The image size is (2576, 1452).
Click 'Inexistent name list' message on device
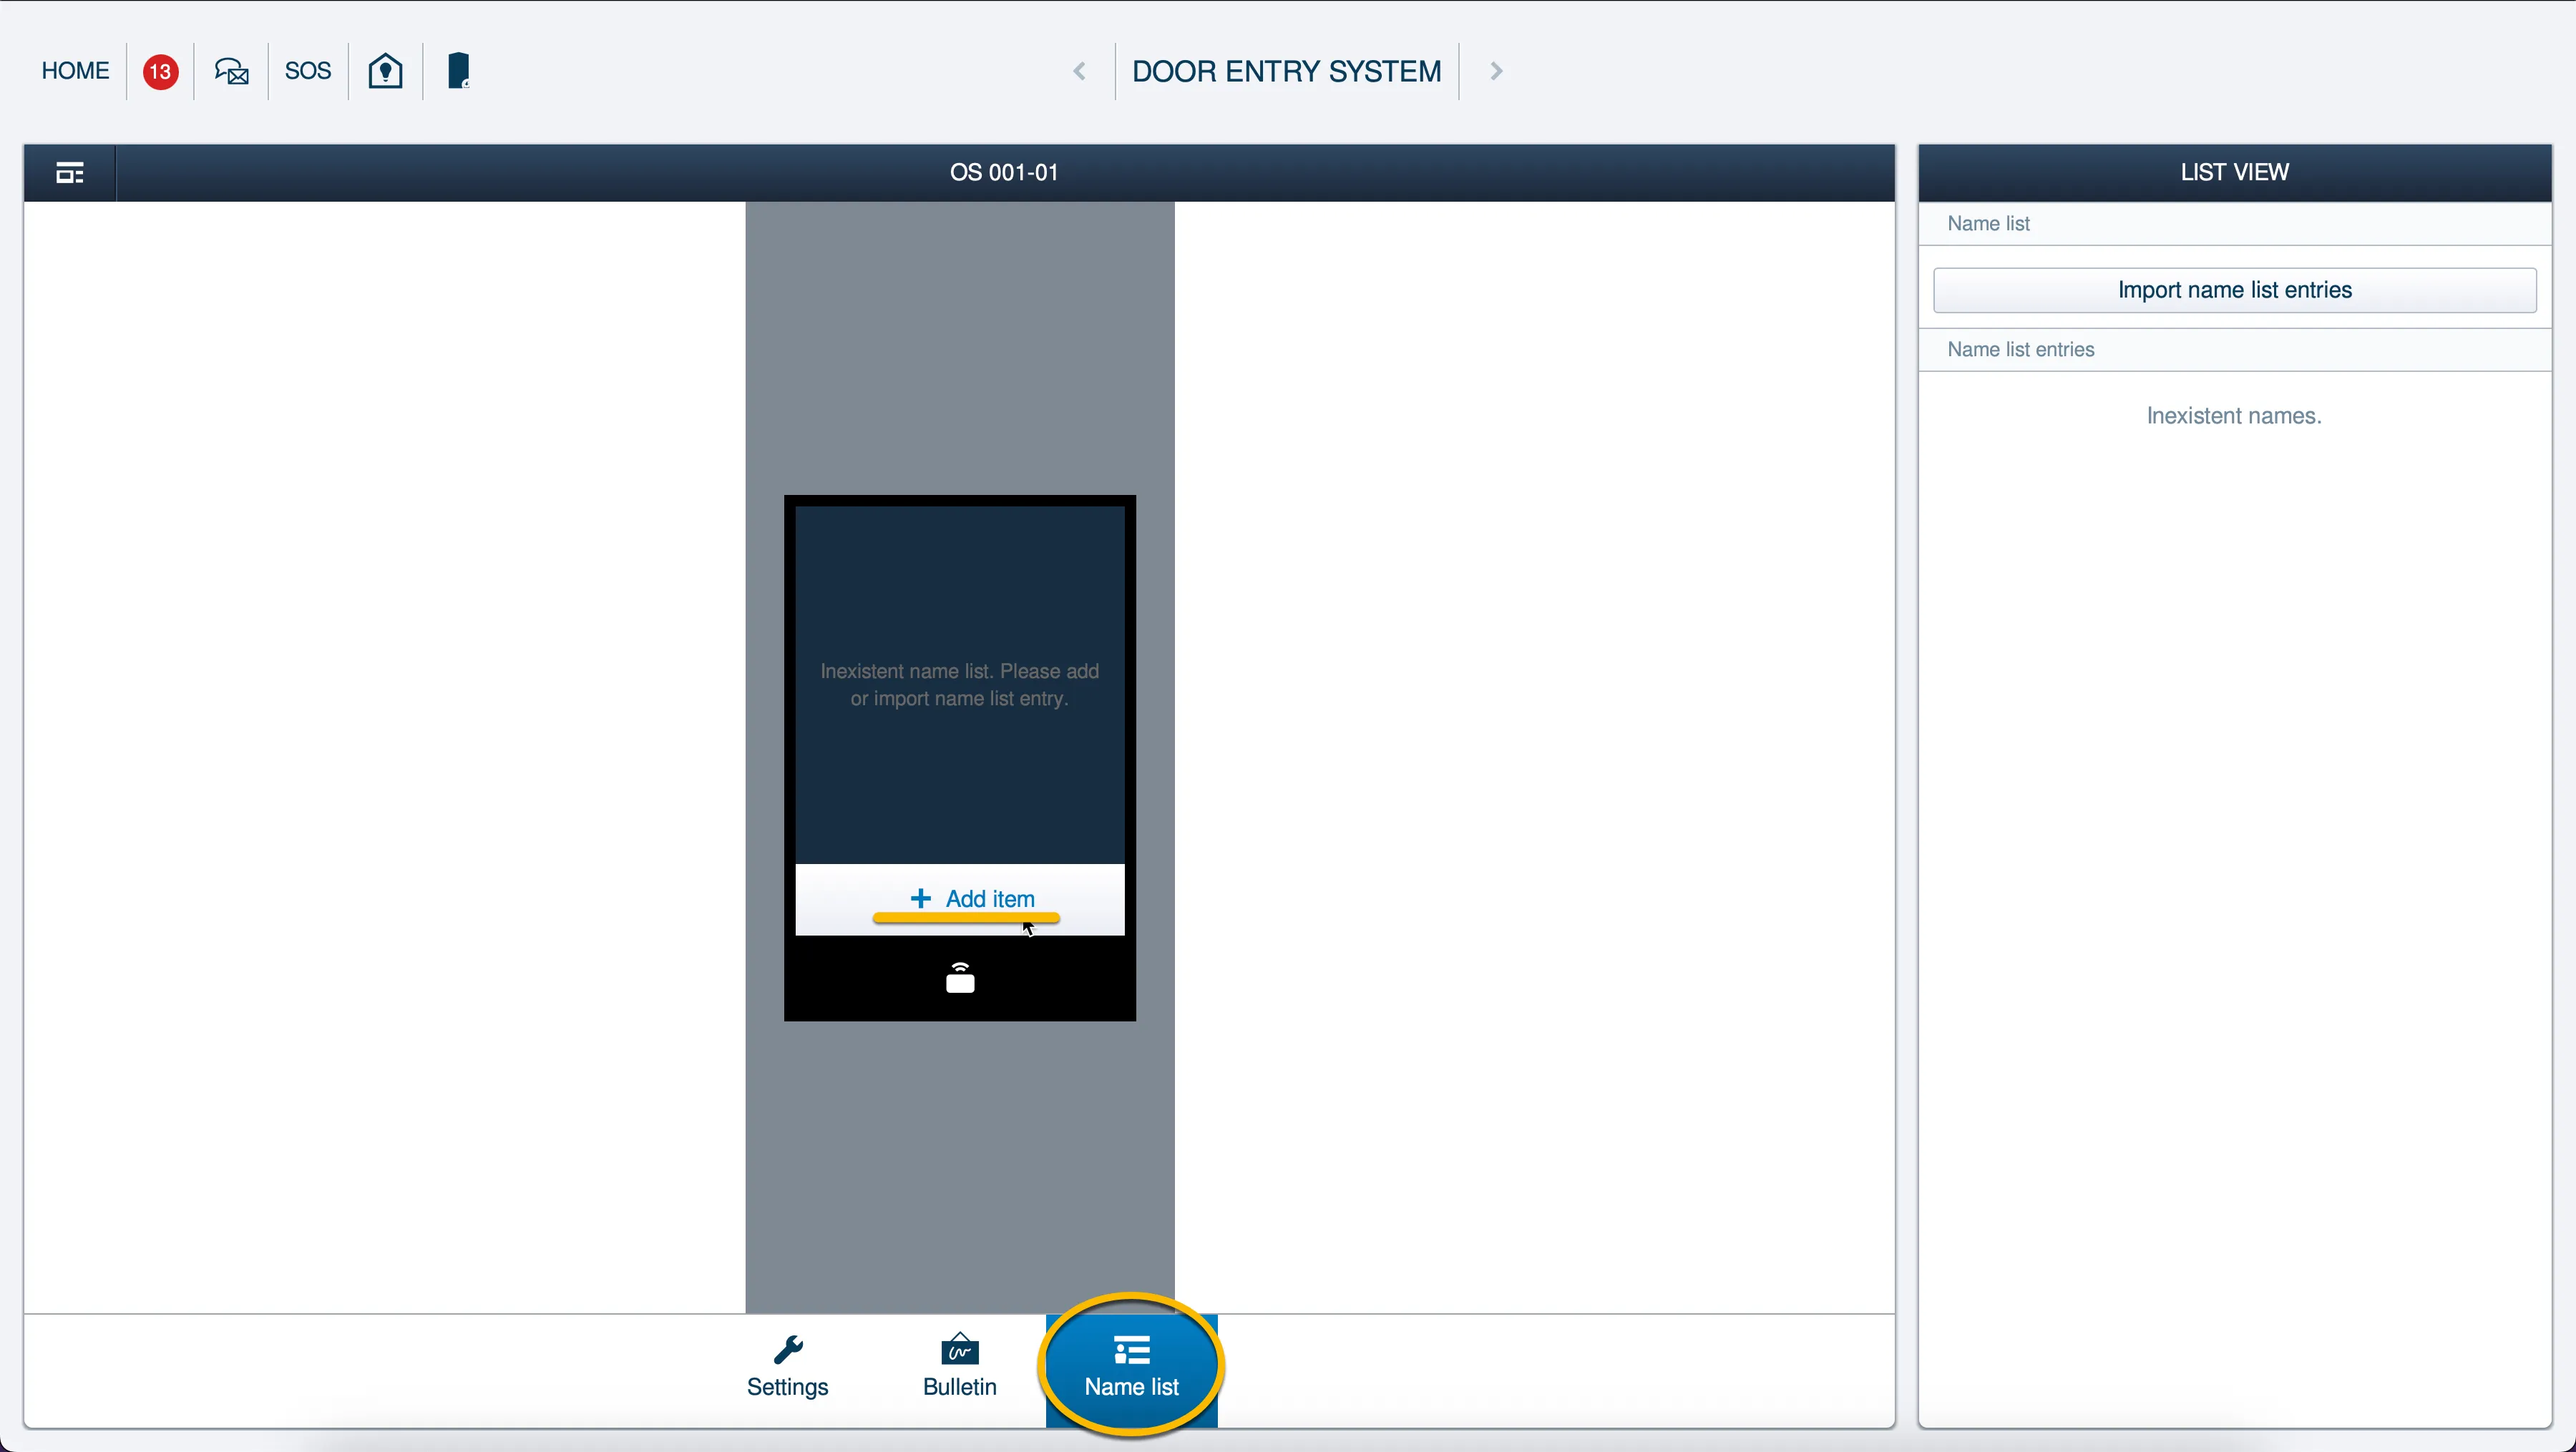[x=960, y=685]
